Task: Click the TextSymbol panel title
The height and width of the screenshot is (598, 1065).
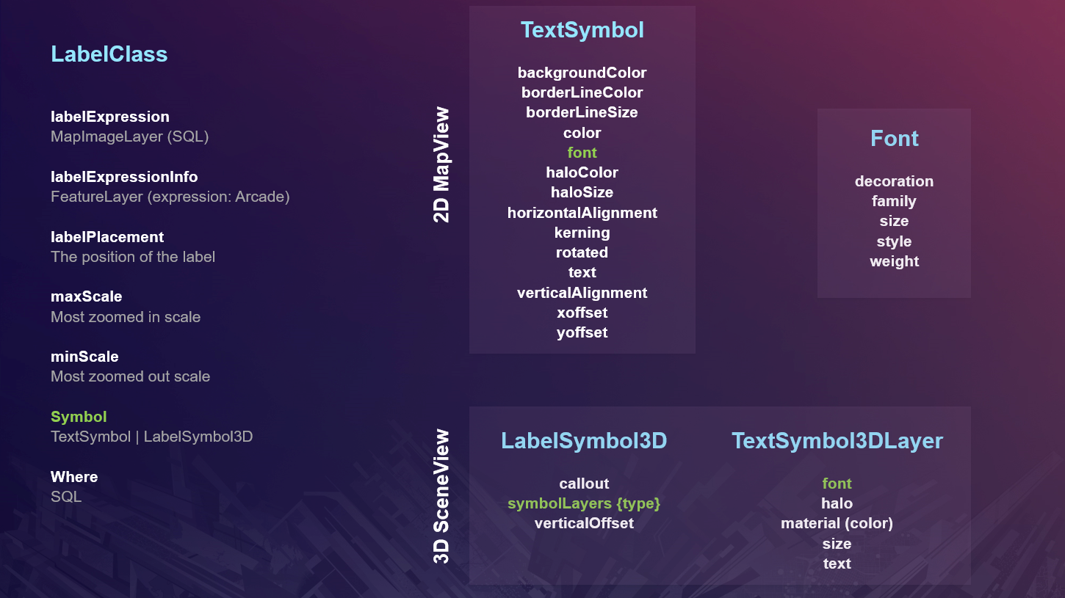Action: (582, 30)
